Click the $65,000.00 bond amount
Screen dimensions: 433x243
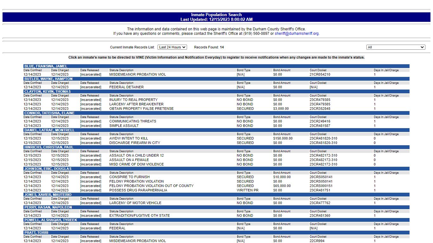282,186
